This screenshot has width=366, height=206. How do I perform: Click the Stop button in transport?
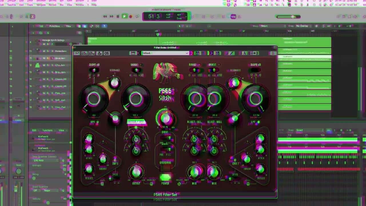(118, 17)
